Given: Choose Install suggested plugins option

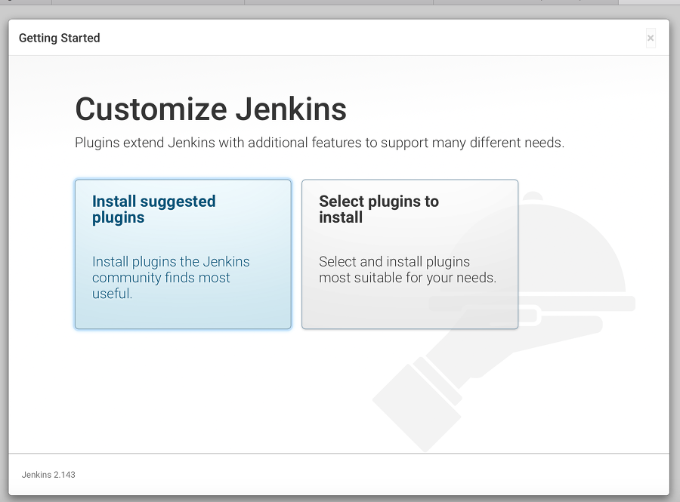Looking at the screenshot, I should [183, 254].
